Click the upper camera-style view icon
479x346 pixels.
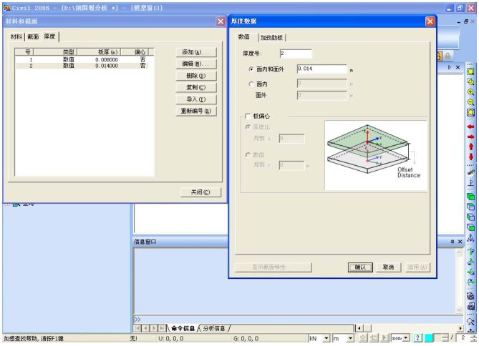470,296
